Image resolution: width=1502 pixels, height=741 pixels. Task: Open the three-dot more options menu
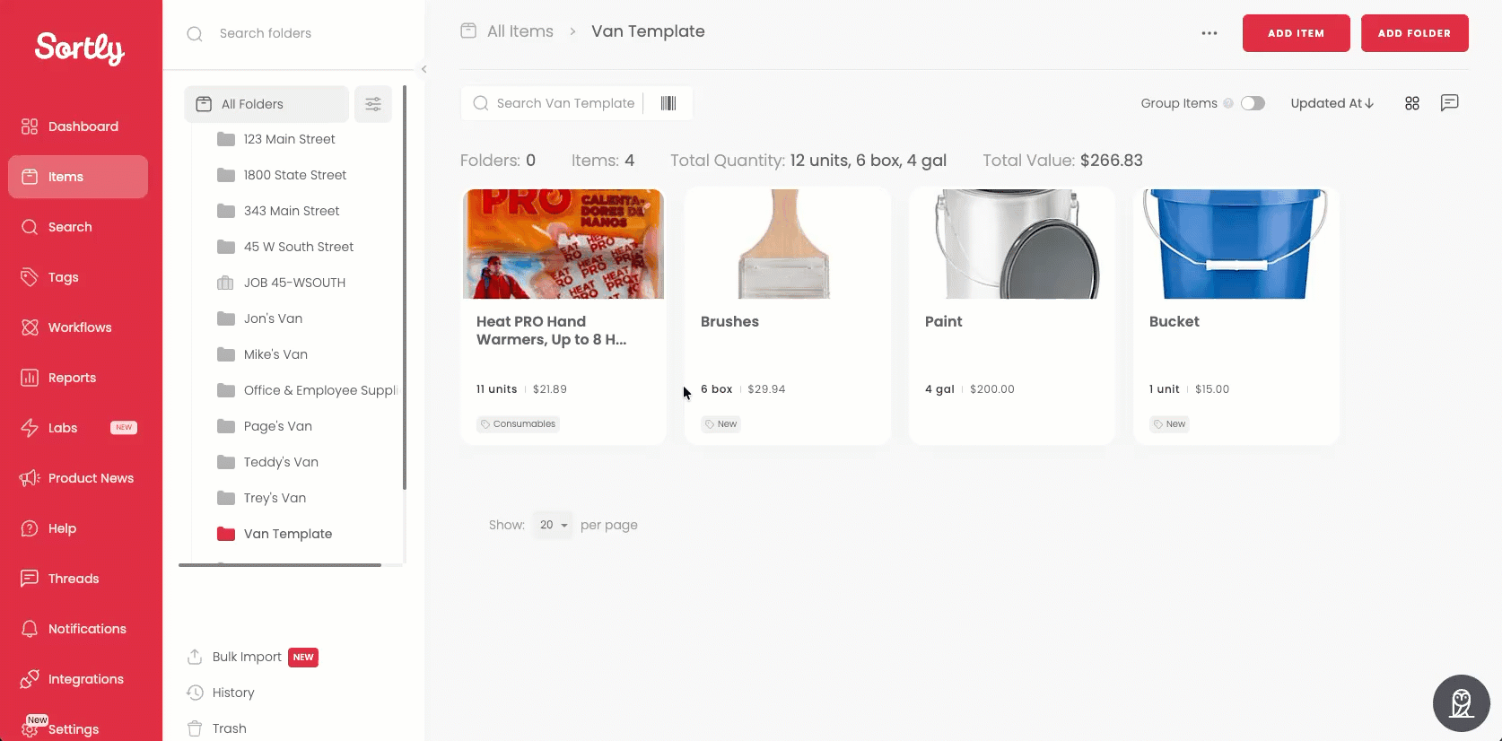tap(1209, 33)
